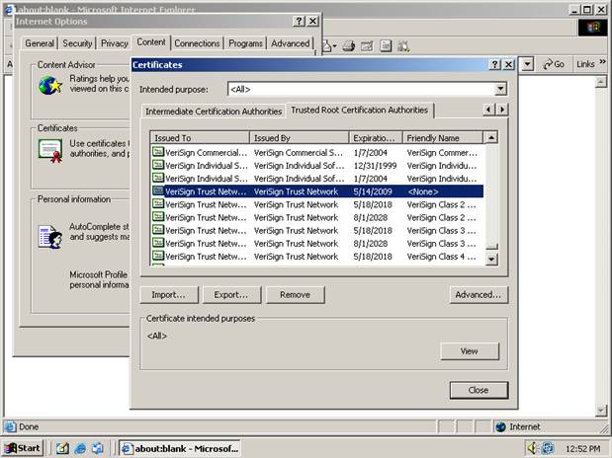Click the about:blank taskbar button
Image resolution: width=612 pixels, height=458 pixels.
[x=180, y=449]
